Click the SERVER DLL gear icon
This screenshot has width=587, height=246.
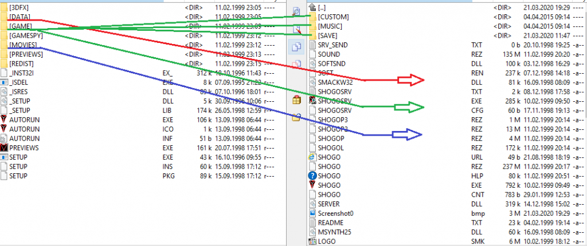313,204
